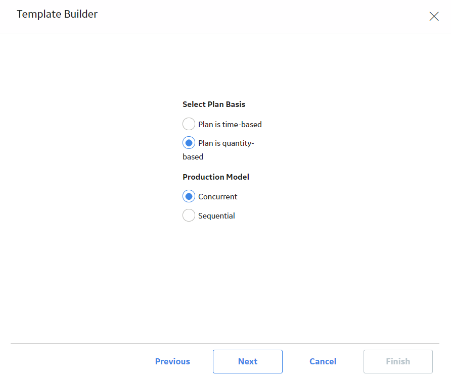Click the footer divider line above buttons
Screen dimensions: 451x380
click(x=225, y=343)
